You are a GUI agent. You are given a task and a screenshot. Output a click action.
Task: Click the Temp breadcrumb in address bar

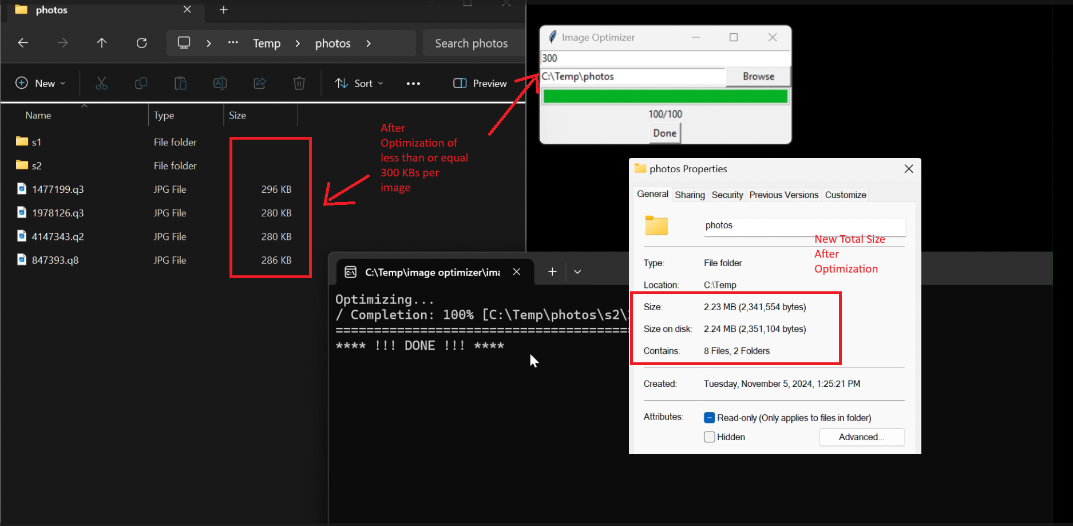coord(267,43)
